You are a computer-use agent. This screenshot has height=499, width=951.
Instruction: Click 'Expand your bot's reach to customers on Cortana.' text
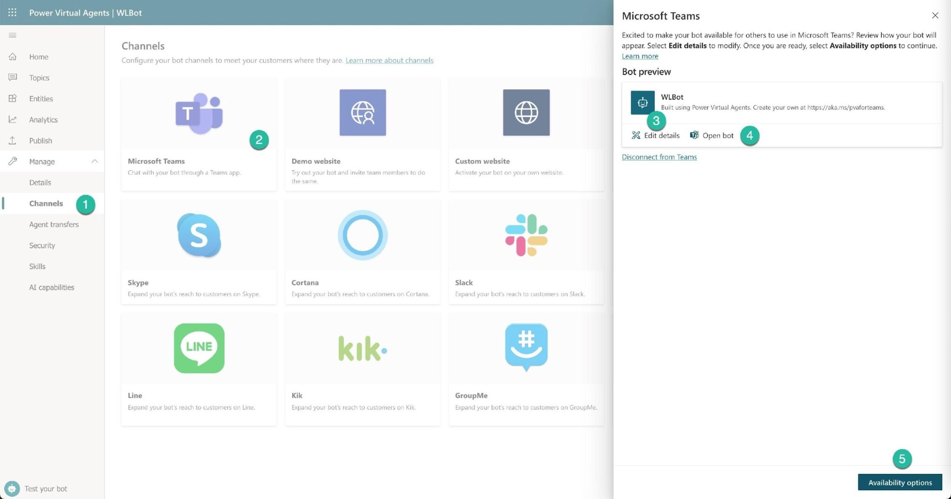pyautogui.click(x=360, y=294)
